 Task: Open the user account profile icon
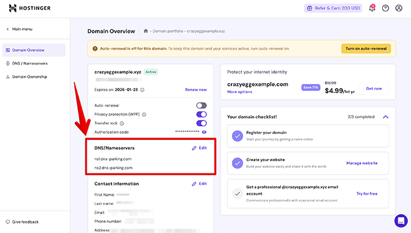tap(399, 8)
